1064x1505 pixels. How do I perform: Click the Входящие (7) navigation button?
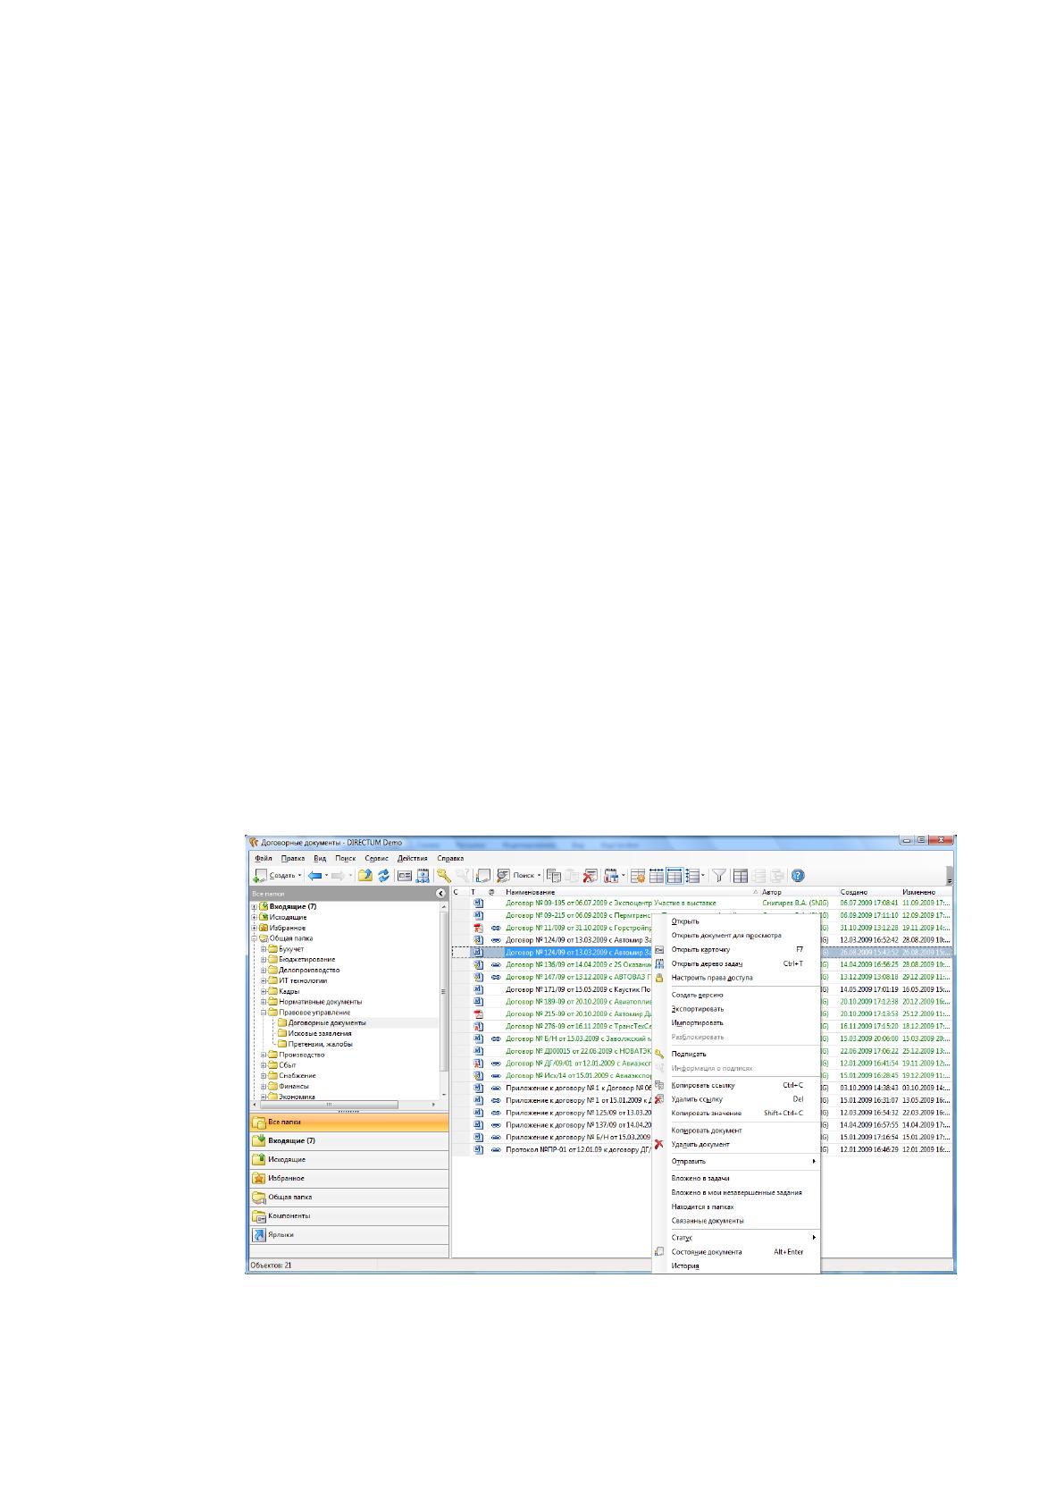click(348, 1140)
